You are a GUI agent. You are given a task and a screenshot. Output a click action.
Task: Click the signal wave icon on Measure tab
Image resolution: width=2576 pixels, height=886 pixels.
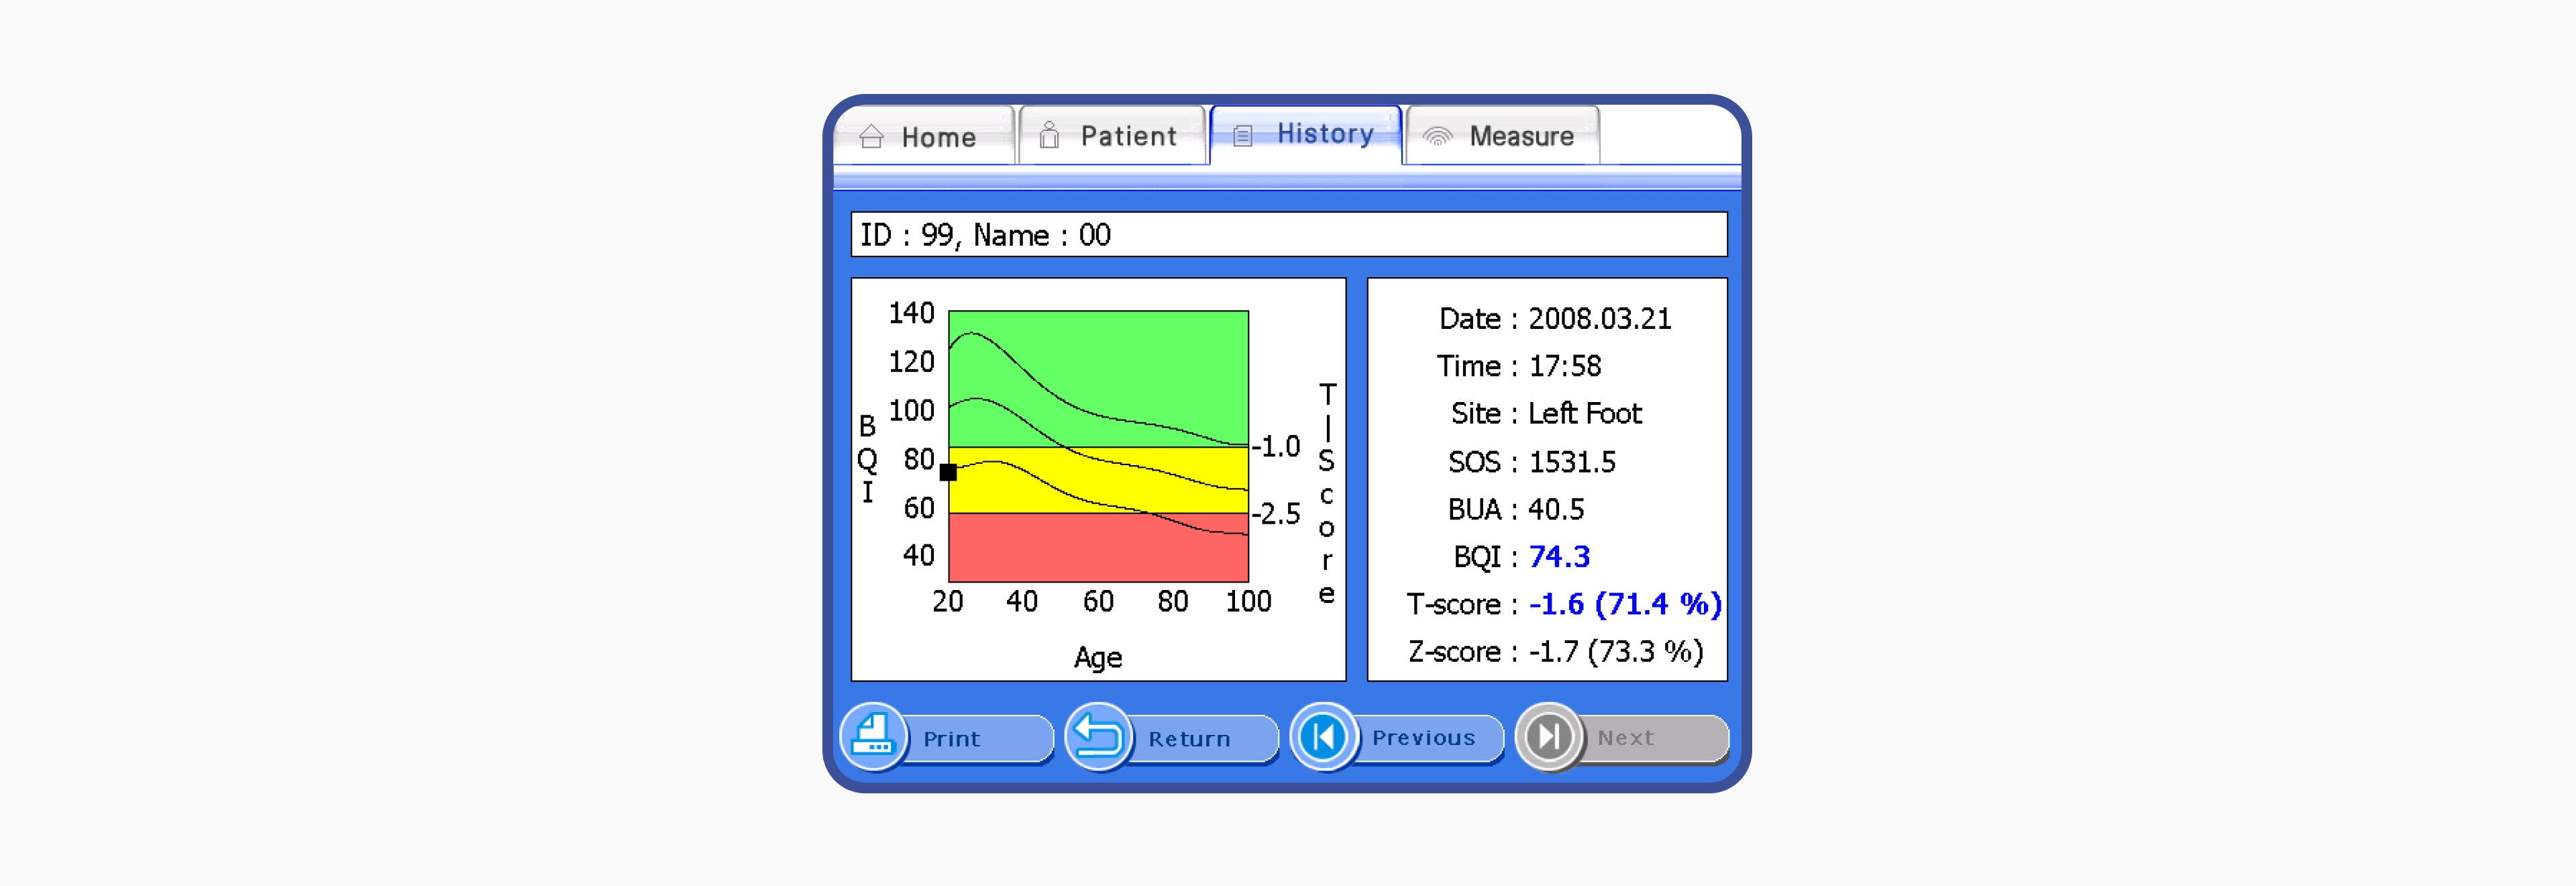click(x=1437, y=136)
